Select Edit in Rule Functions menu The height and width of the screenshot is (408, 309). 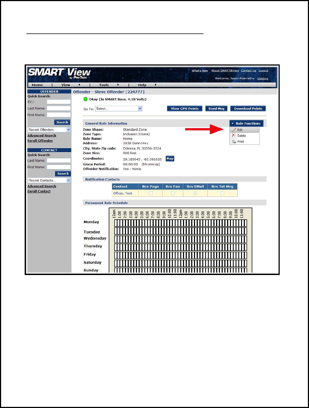(x=244, y=130)
